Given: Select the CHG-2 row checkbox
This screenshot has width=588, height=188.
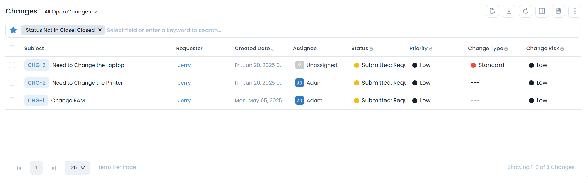Looking at the screenshot, I should [12, 83].
